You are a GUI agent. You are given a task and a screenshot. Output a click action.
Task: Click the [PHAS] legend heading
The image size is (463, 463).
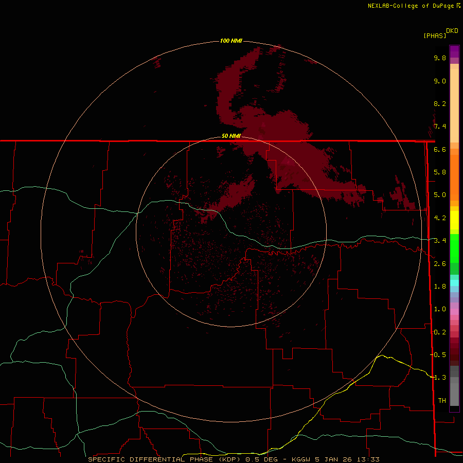[435, 35]
